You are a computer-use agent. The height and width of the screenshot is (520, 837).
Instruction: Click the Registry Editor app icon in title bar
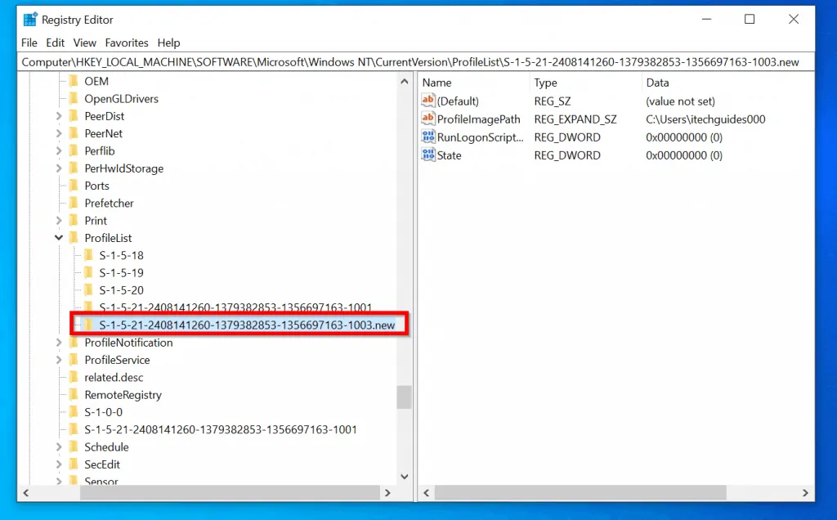(30, 19)
